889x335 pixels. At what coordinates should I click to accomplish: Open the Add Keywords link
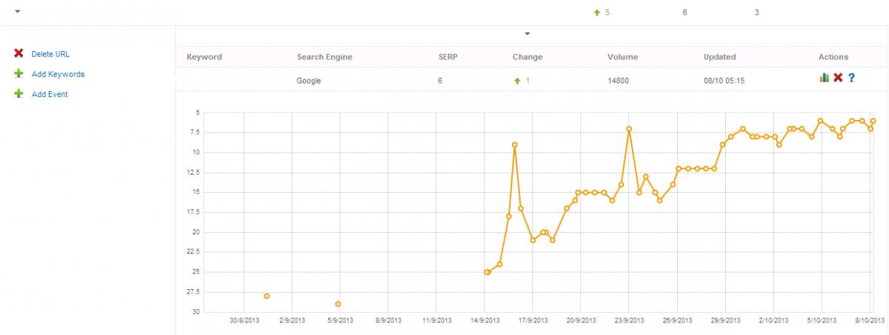pos(58,74)
